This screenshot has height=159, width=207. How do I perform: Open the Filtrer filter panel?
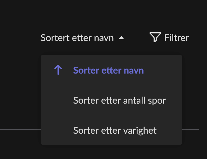[169, 38]
